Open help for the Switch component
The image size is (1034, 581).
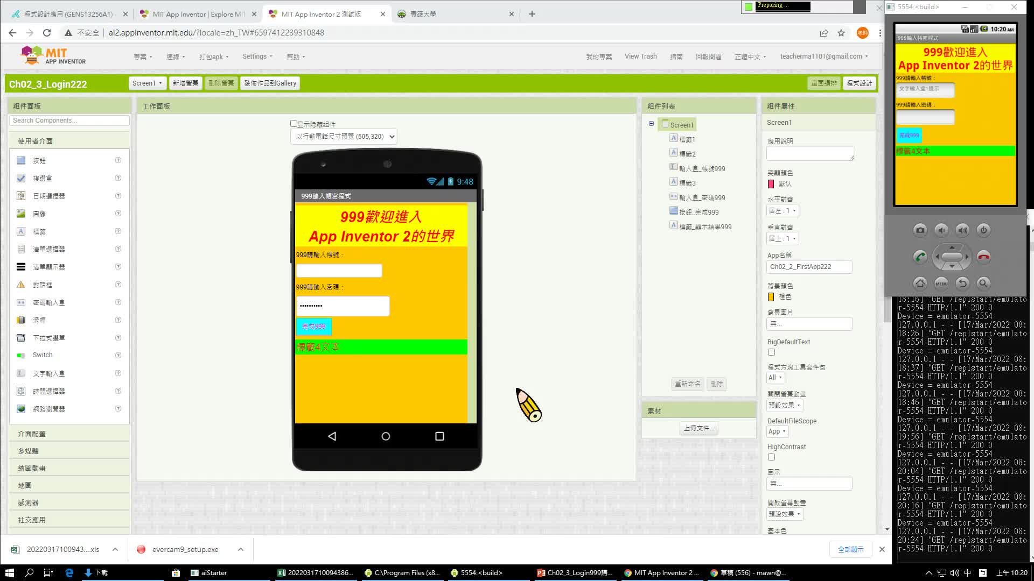(118, 355)
